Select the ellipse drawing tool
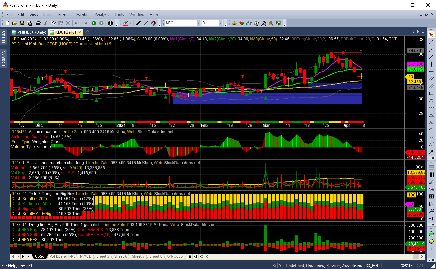This screenshot has height=269, width=436. pyautogui.click(x=431, y=101)
